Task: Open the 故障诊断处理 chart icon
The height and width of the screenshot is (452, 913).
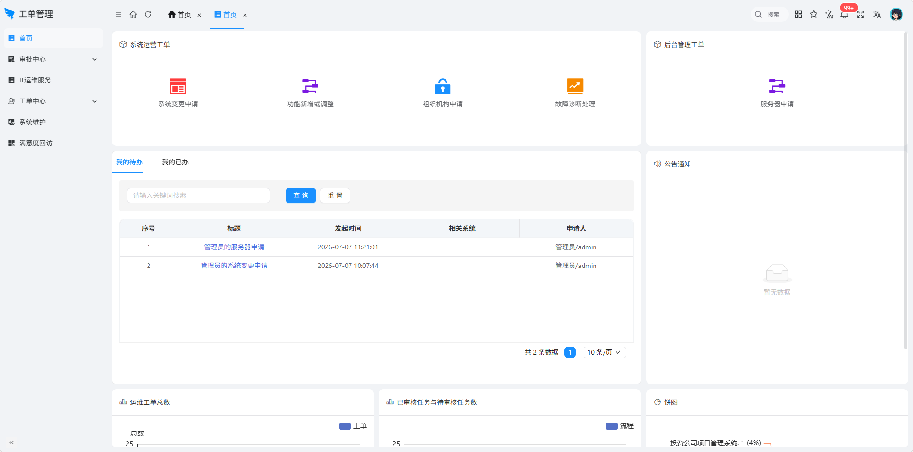Action: tap(575, 86)
